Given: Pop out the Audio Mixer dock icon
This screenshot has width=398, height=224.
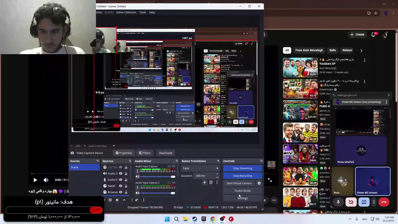Looking at the screenshot, I should point(177,161).
